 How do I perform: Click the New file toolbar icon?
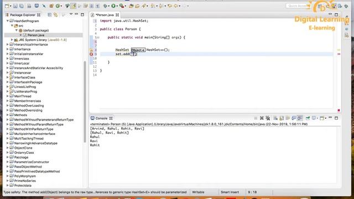click(7, 6)
